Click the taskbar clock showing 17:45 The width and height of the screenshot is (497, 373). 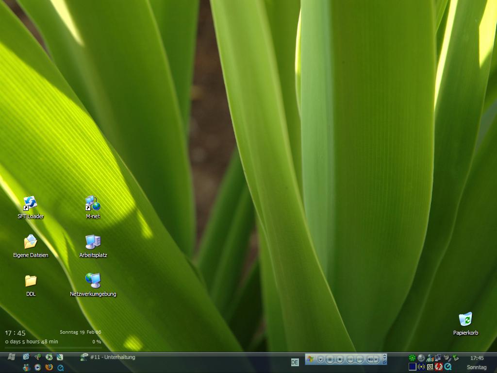click(x=477, y=358)
